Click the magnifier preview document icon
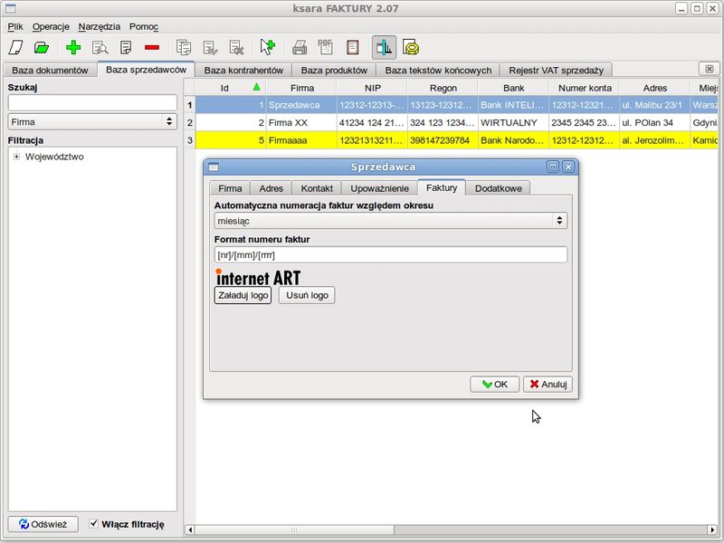Viewport: 724px width, 543px height. (100, 47)
